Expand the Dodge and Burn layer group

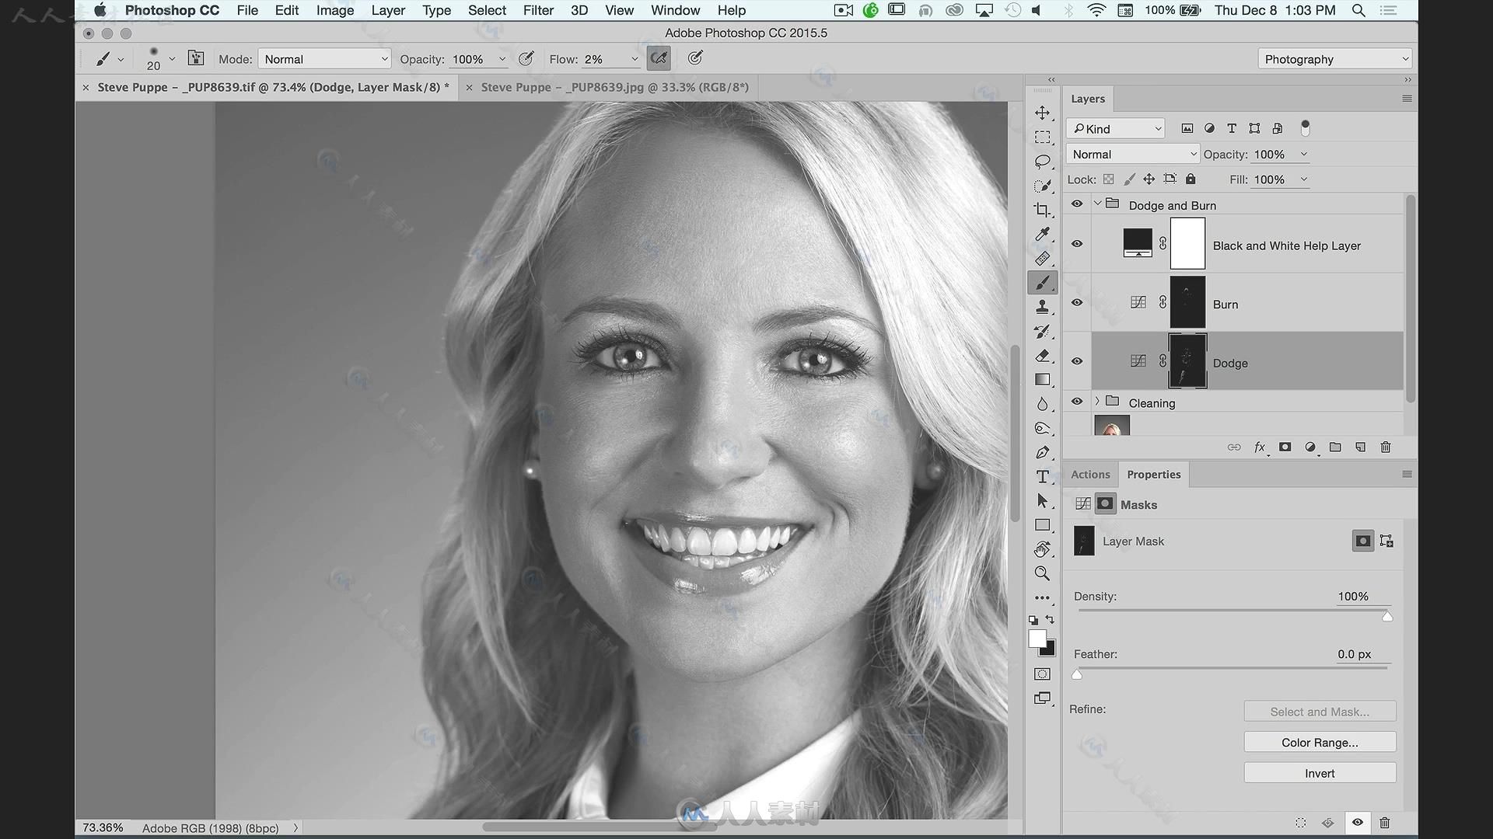point(1097,205)
